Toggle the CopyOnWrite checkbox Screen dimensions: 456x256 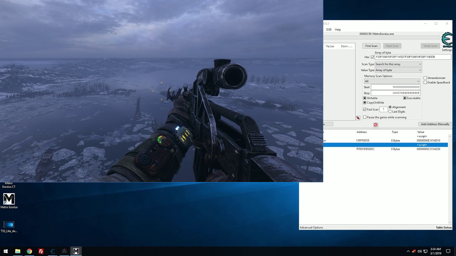coord(364,103)
